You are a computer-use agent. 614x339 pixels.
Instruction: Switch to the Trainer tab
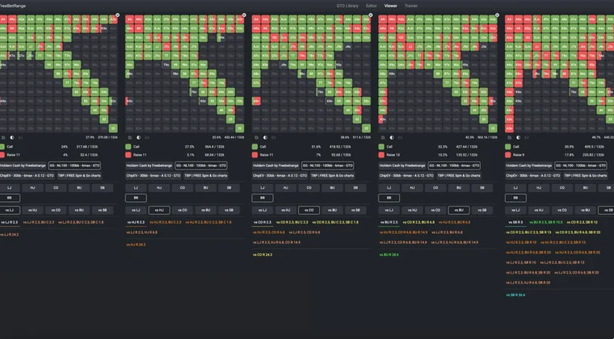(410, 6)
